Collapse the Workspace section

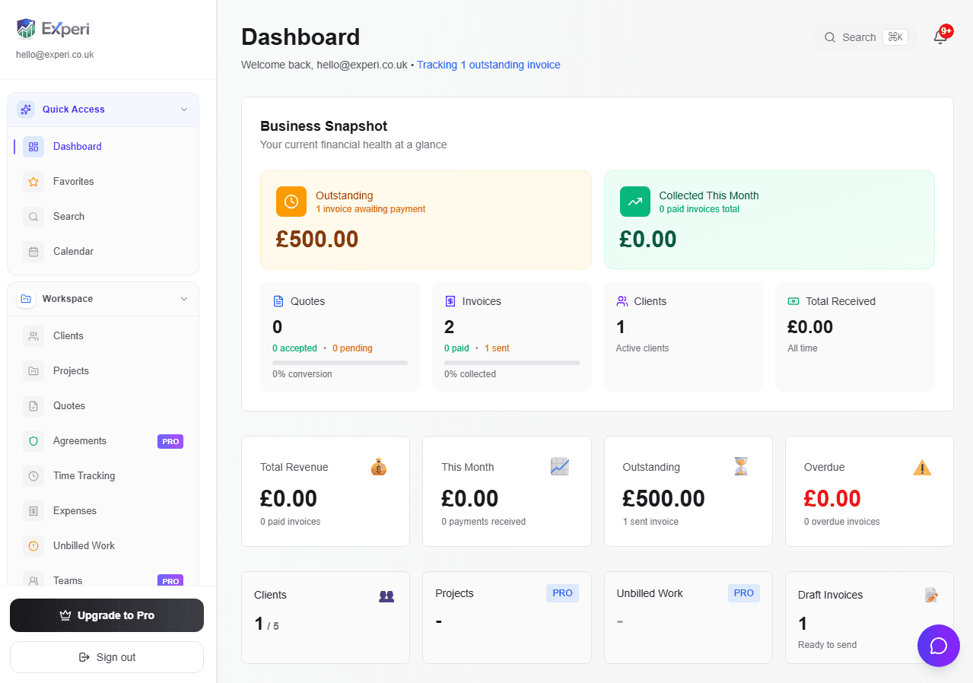[184, 298]
